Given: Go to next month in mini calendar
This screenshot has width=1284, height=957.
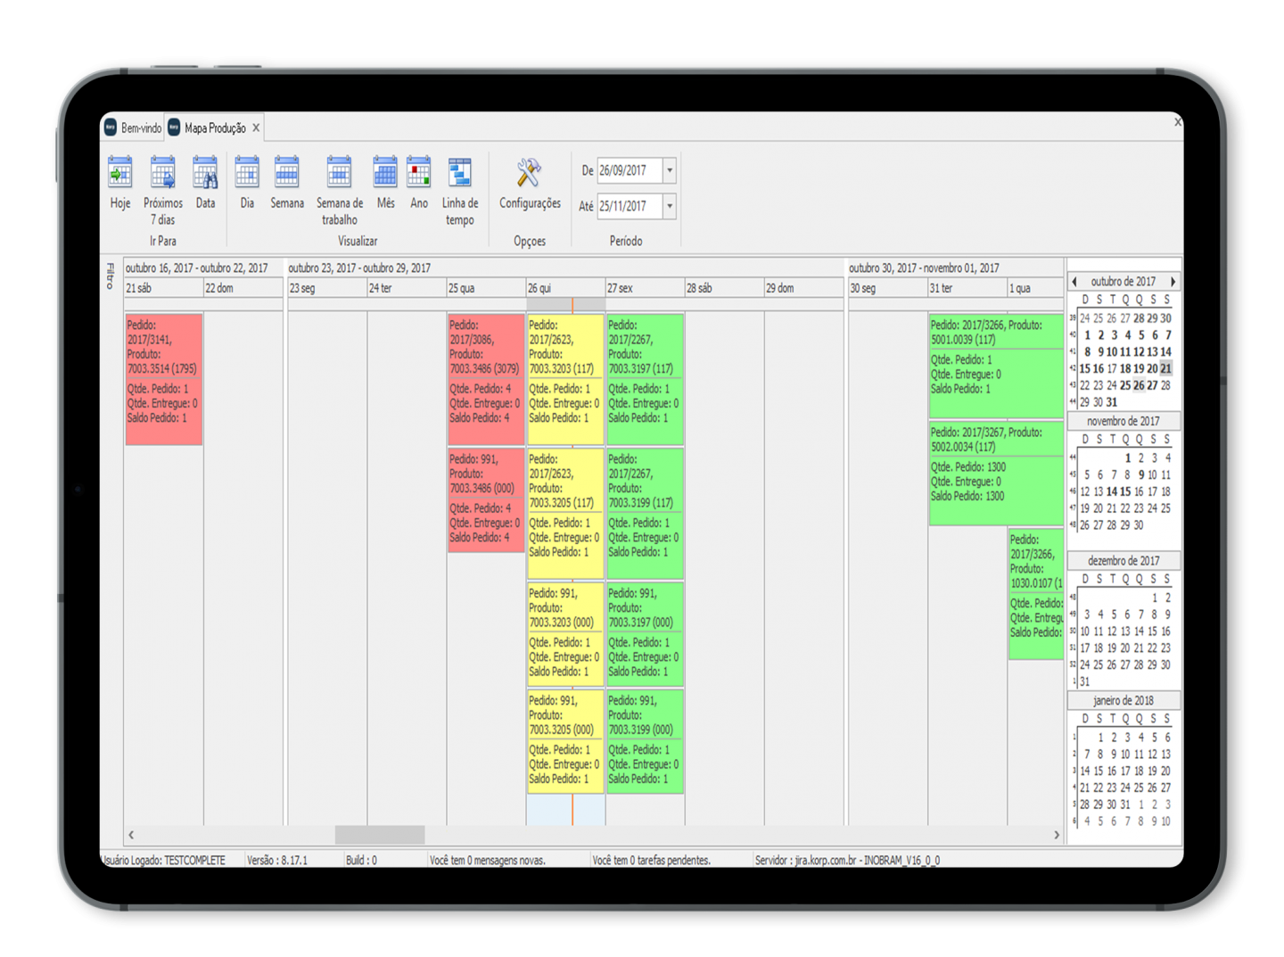Looking at the screenshot, I should tap(1173, 282).
